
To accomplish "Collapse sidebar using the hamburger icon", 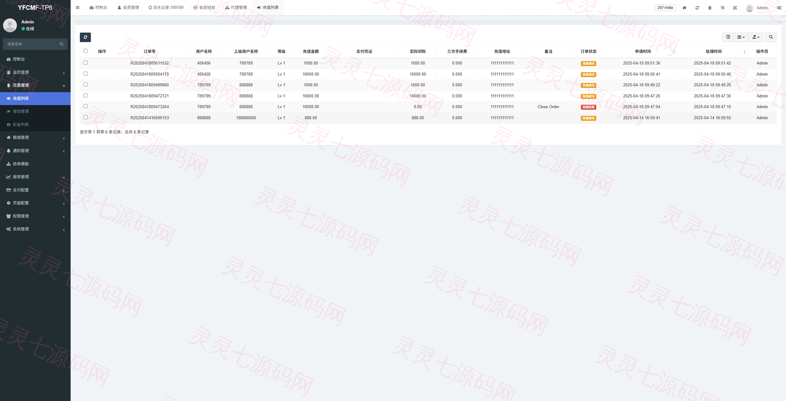I will tap(78, 8).
